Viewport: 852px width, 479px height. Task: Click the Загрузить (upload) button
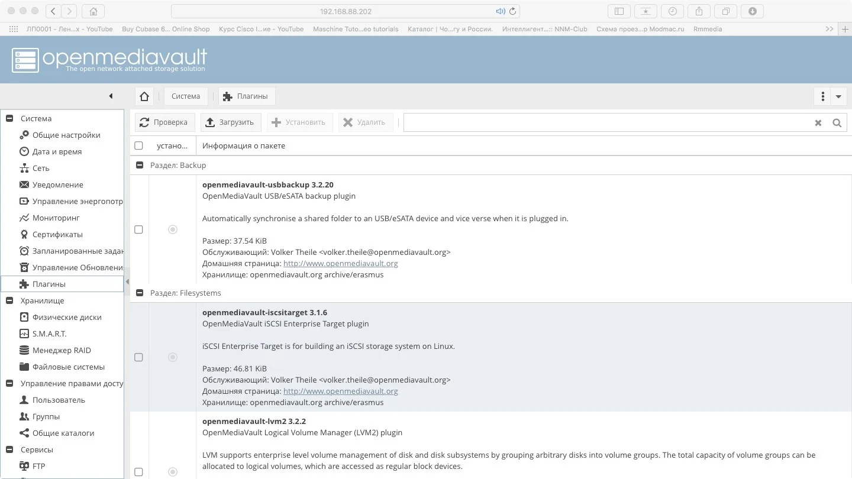pyautogui.click(x=230, y=122)
